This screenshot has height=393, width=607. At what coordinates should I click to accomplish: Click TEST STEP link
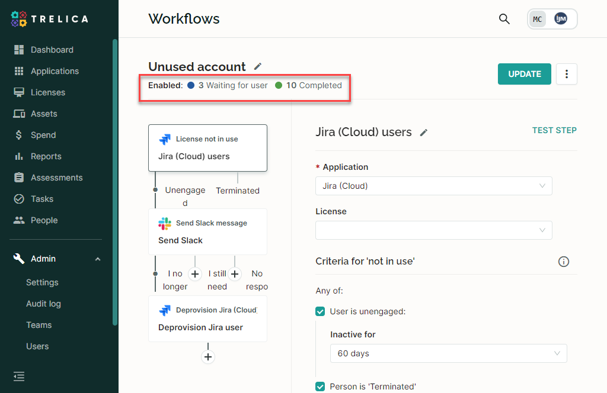[554, 130]
